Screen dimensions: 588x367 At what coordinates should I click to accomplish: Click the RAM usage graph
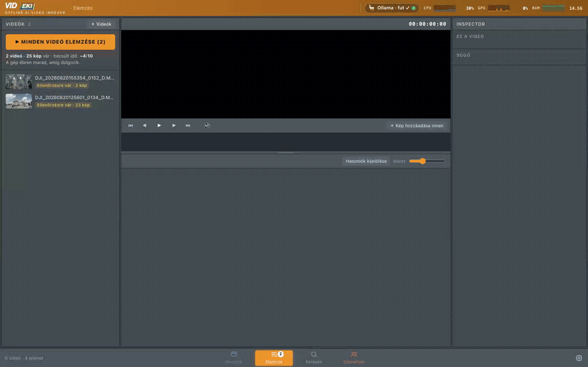tap(554, 8)
